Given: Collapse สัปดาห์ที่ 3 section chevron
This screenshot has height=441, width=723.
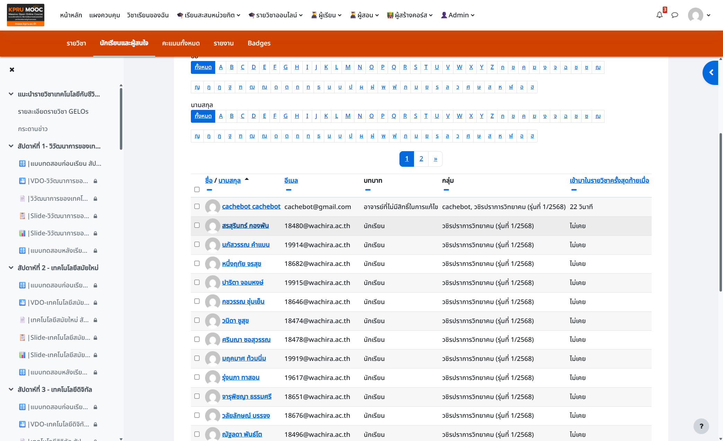Looking at the screenshot, I should 11,389.
